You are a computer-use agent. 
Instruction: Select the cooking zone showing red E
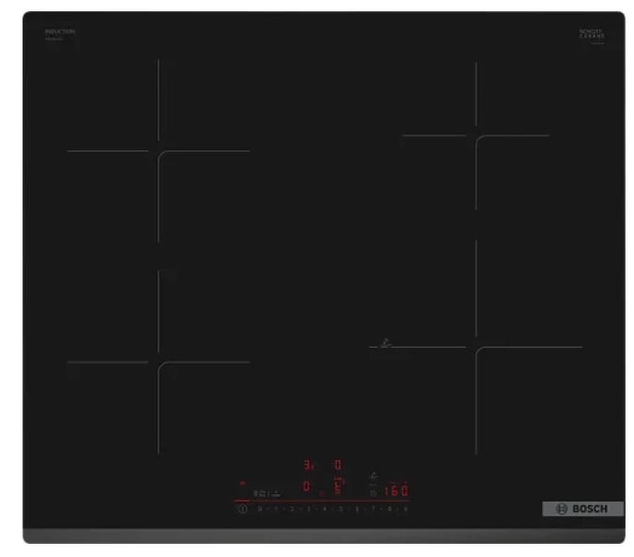click(338, 487)
